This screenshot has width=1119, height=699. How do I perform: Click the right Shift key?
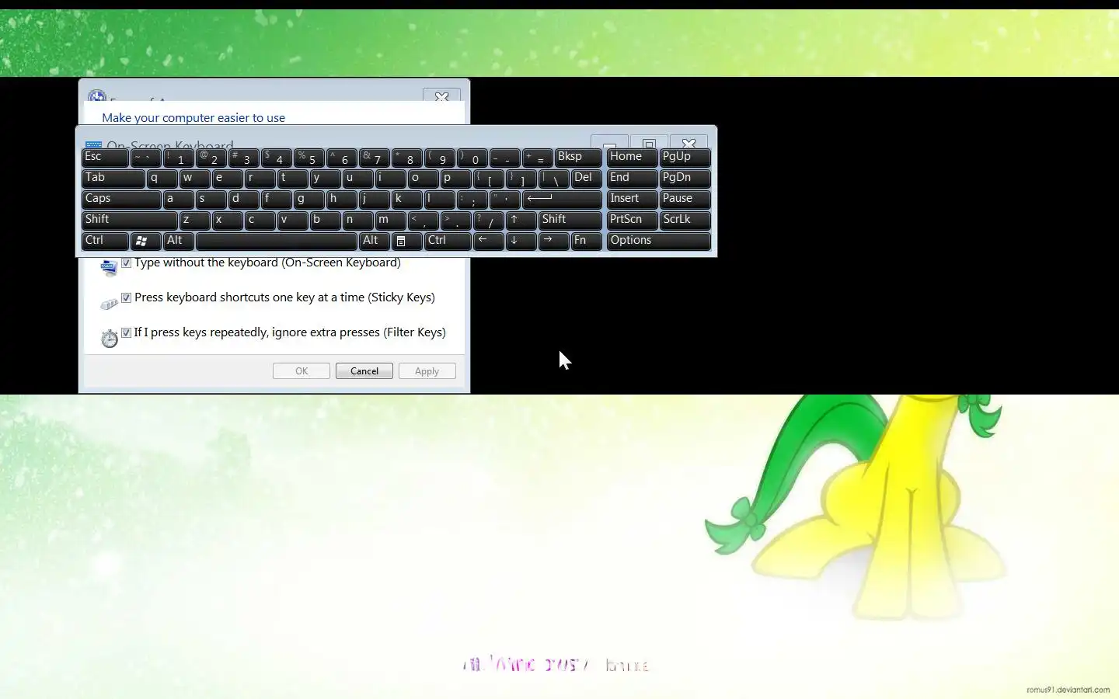(x=570, y=221)
